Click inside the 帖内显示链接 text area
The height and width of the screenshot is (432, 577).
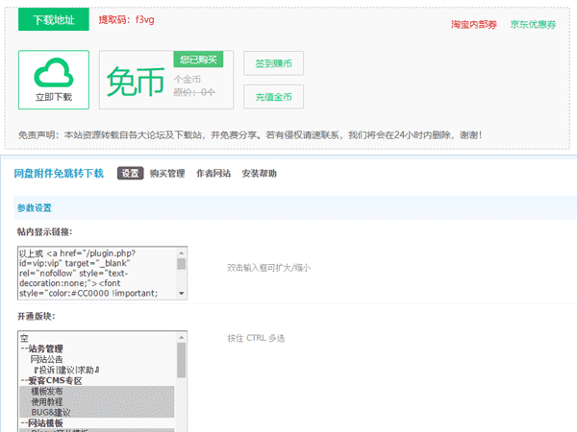coord(96,275)
